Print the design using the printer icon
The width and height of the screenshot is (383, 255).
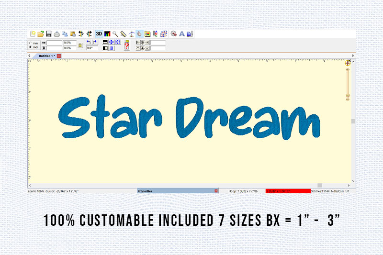point(56,33)
